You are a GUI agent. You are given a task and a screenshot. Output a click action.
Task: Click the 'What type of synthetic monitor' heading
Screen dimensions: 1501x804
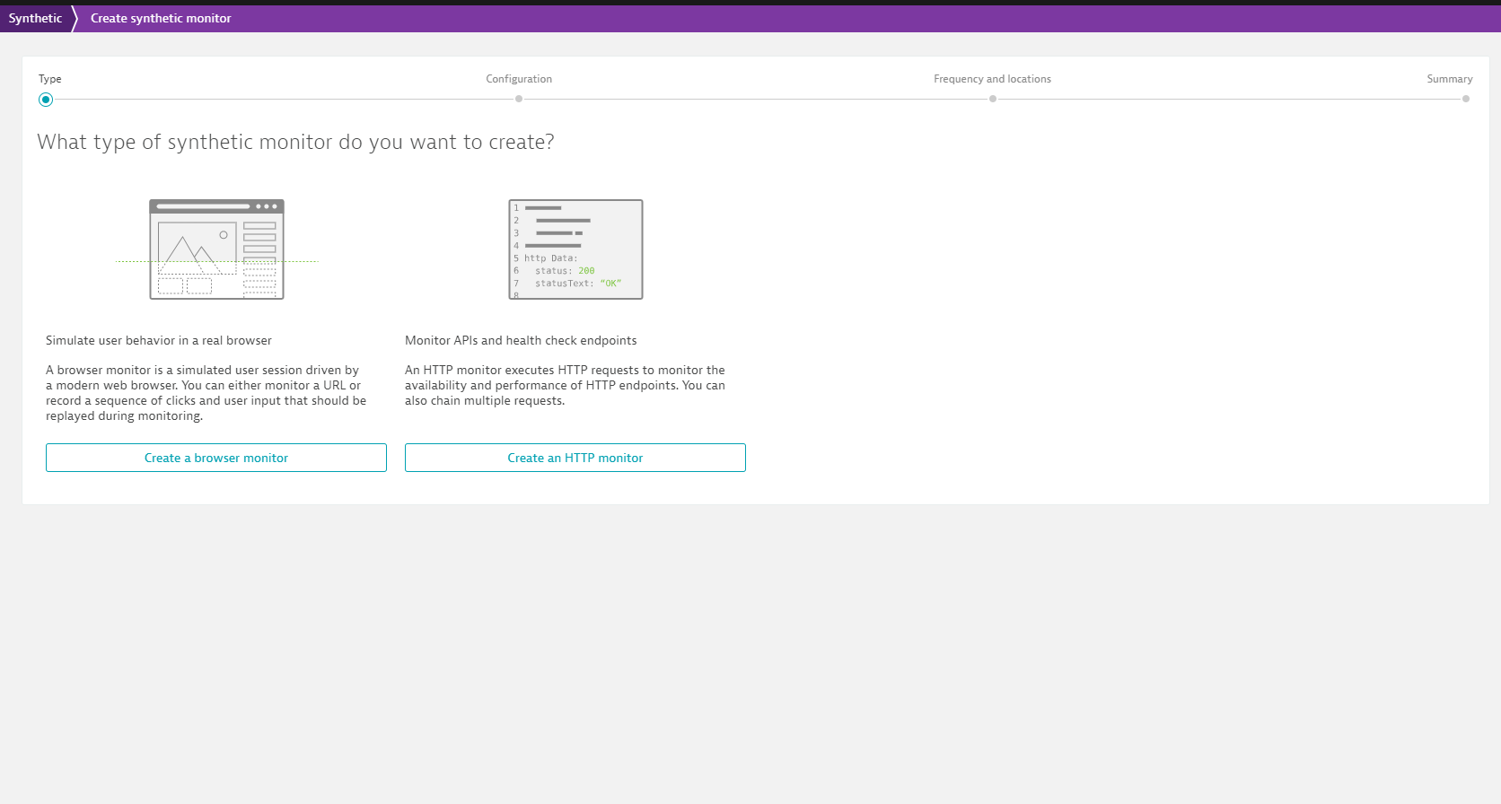295,142
